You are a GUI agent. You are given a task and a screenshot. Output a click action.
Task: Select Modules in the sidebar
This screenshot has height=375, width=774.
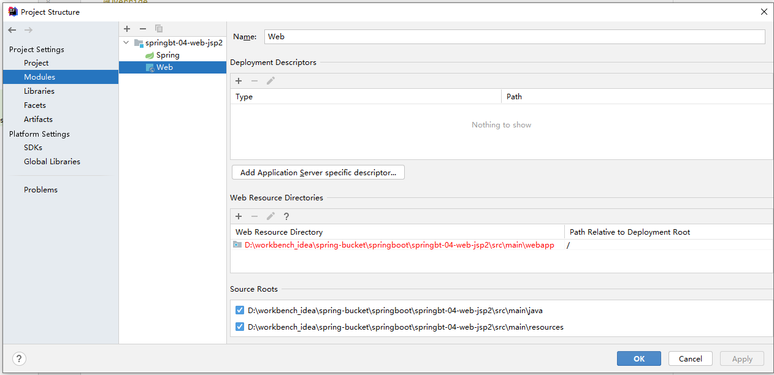click(61, 77)
